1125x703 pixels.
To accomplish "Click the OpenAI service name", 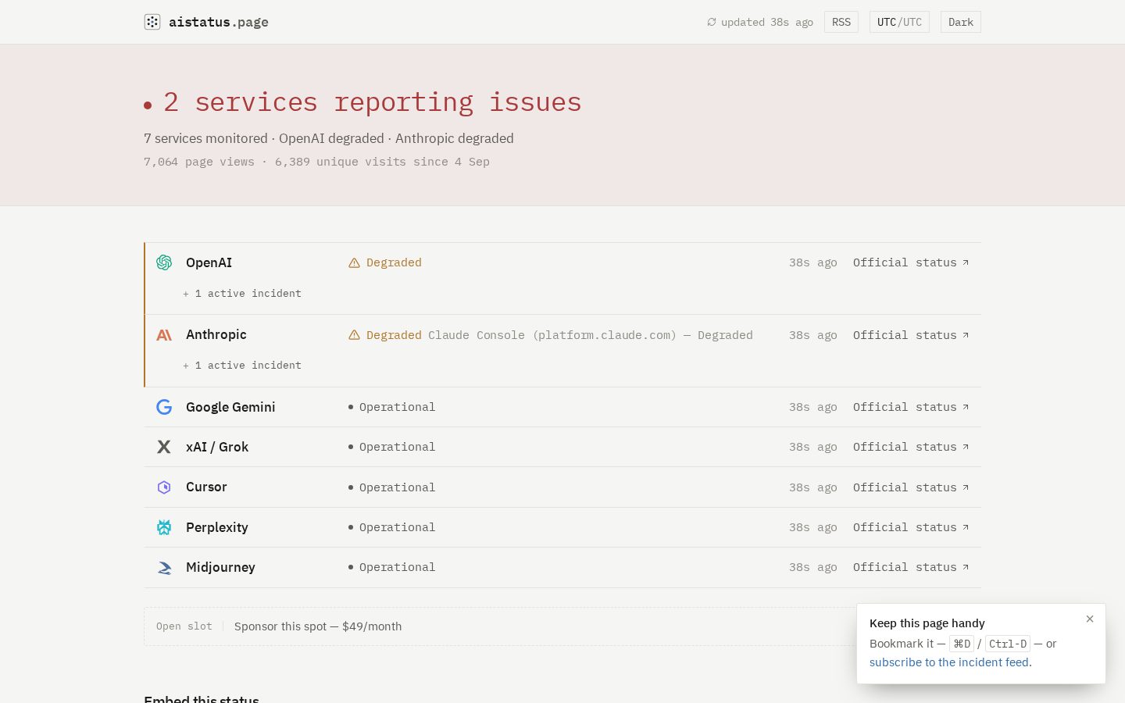I will point(209,262).
